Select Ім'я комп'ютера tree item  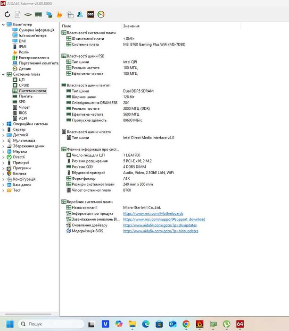(33, 35)
